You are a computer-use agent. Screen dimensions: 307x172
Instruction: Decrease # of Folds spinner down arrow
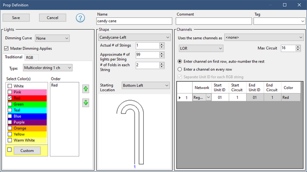pyautogui.click(x=162, y=67)
